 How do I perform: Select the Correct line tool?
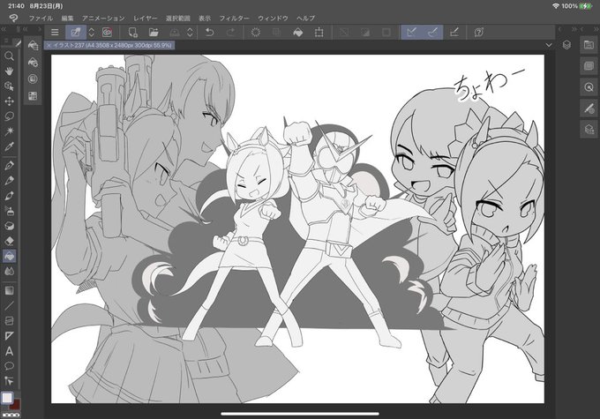tap(9, 381)
